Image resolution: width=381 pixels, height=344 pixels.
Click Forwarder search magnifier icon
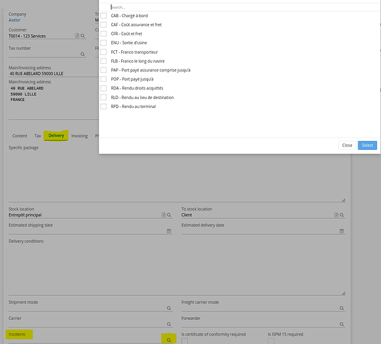tap(342, 324)
